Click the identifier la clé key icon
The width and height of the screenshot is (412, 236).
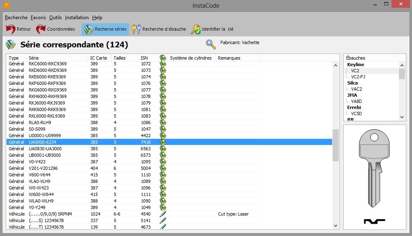coord(195,29)
